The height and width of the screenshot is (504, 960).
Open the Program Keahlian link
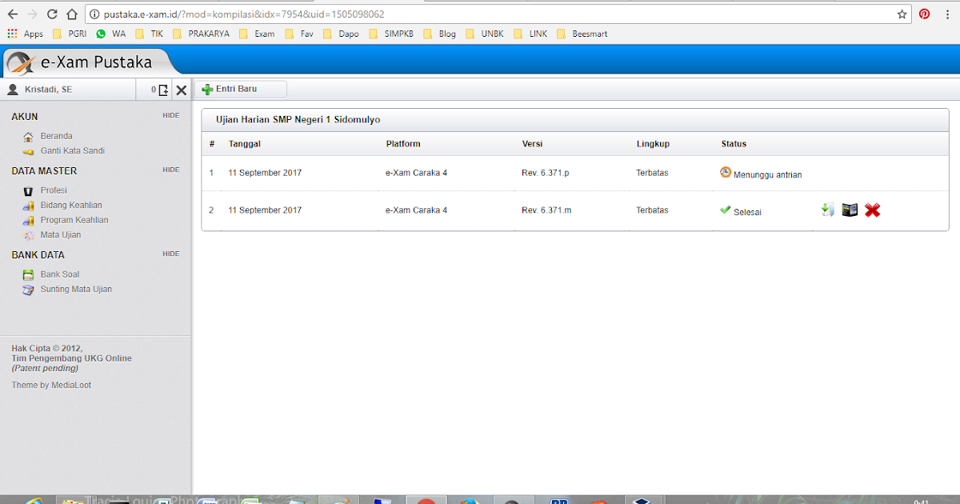(74, 220)
